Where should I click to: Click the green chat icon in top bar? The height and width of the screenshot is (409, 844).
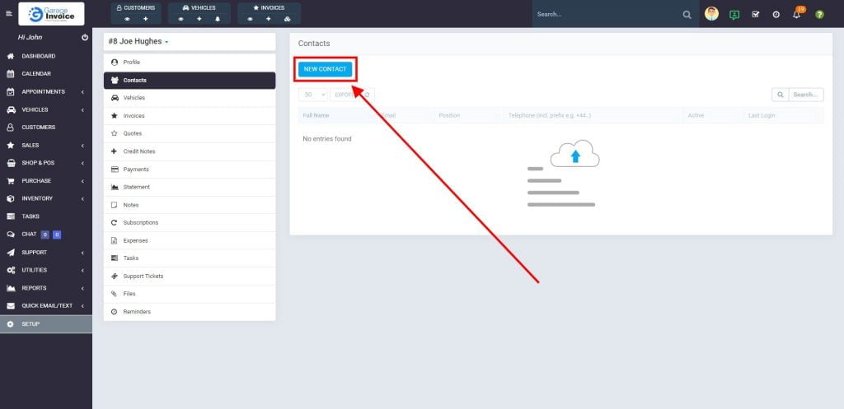(x=734, y=15)
